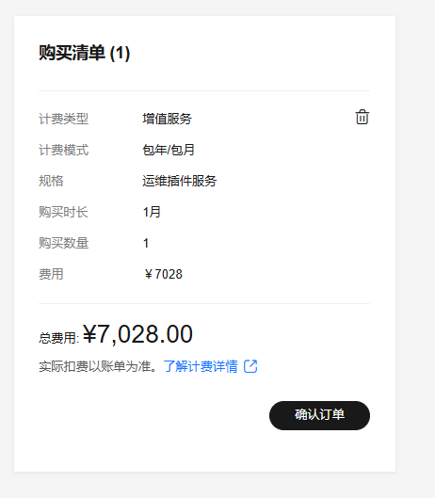Screen dimensions: 435x498
Task: Select the 1月 purchase duration value
Action: click(152, 212)
